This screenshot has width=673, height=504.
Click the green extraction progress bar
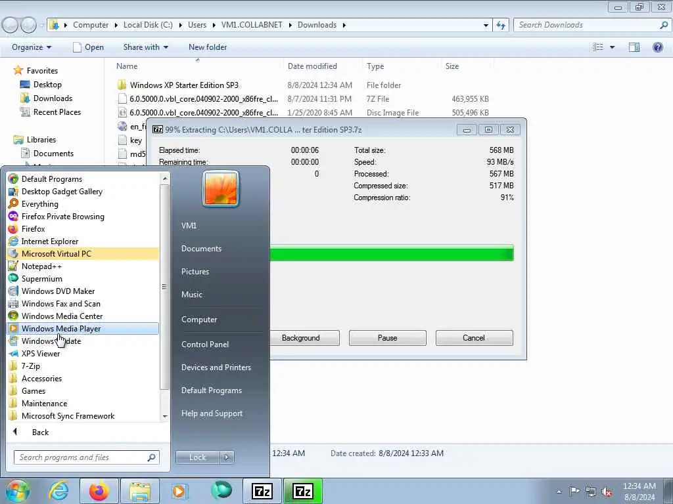pos(392,253)
